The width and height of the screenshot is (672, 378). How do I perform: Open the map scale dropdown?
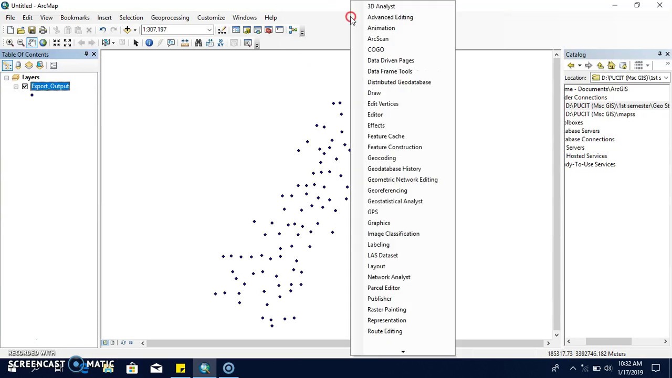[x=209, y=30]
